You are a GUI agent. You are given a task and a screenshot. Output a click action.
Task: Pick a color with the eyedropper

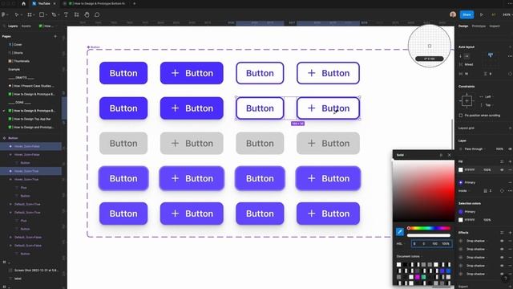click(400, 232)
